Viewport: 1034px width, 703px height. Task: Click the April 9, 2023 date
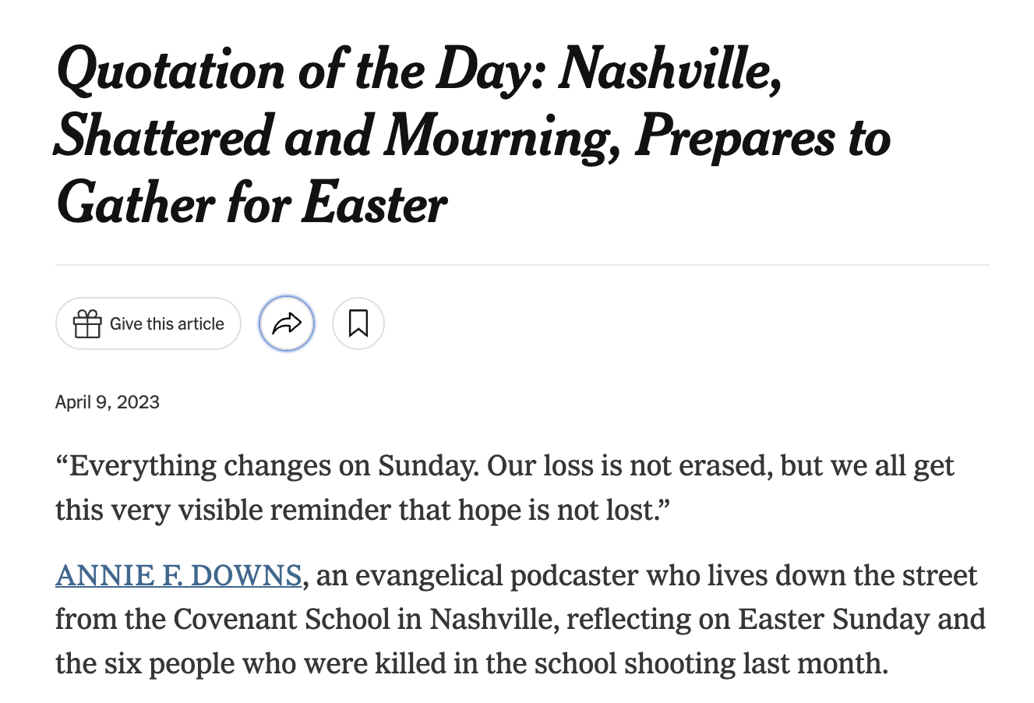tap(108, 402)
